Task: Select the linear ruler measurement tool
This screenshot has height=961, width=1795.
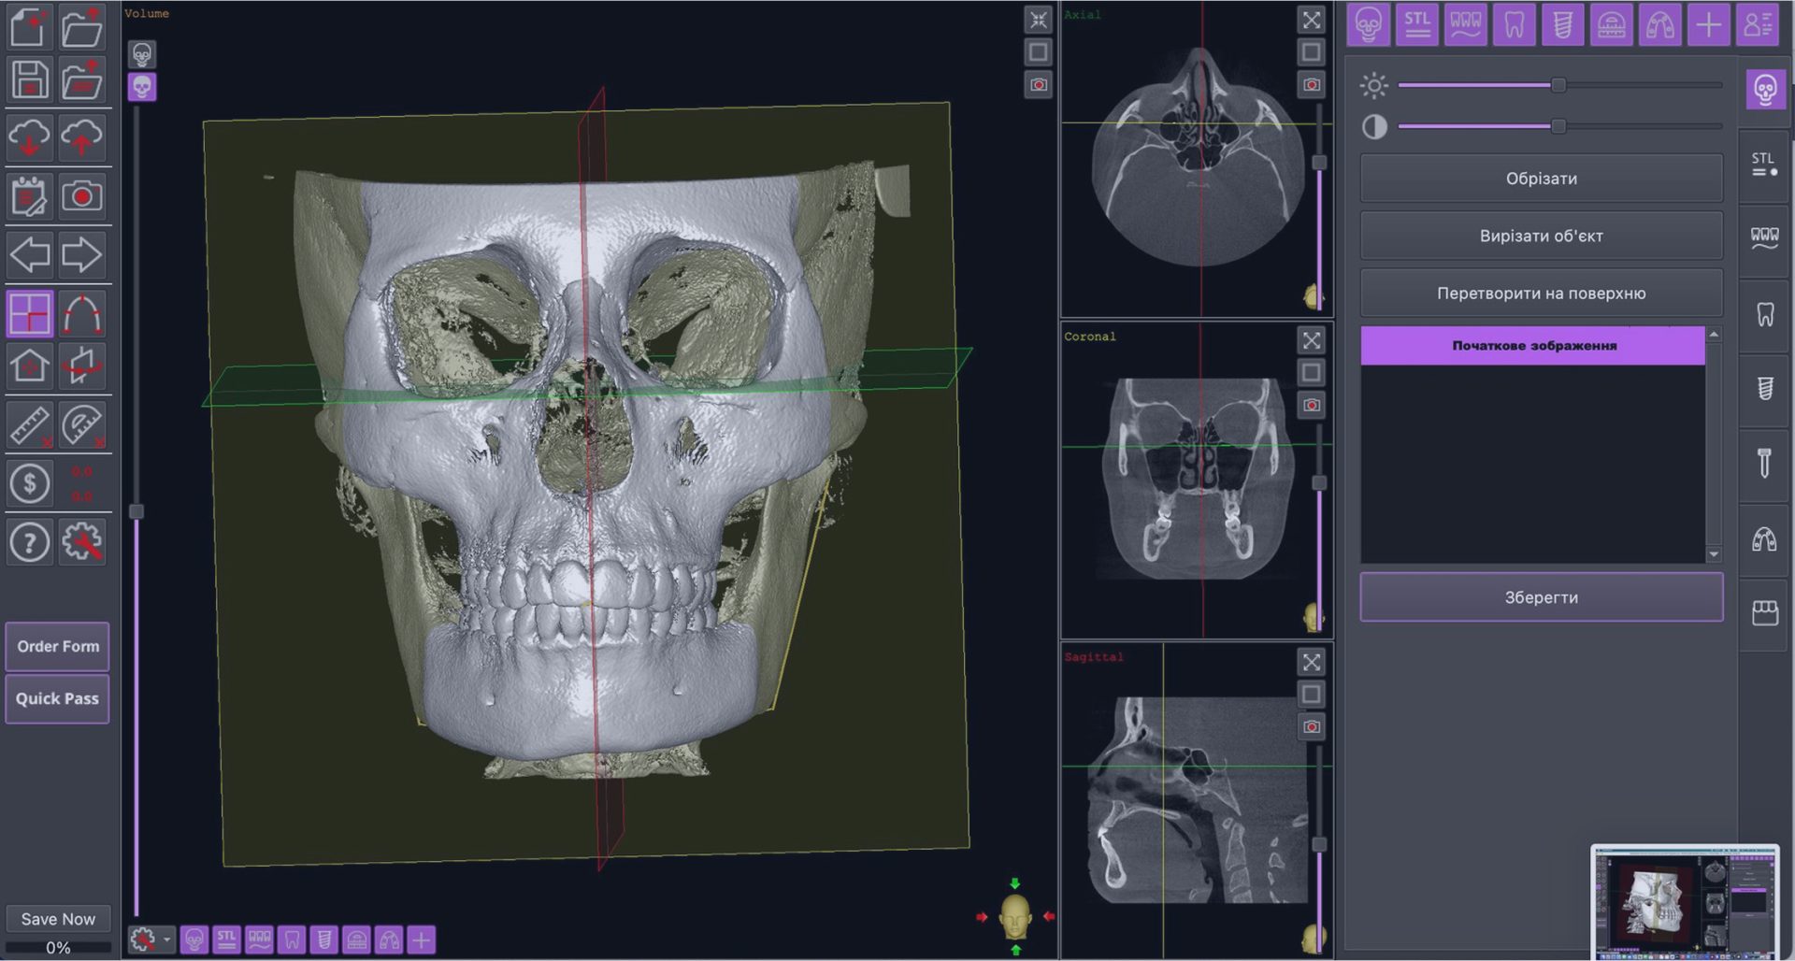Action: [29, 424]
